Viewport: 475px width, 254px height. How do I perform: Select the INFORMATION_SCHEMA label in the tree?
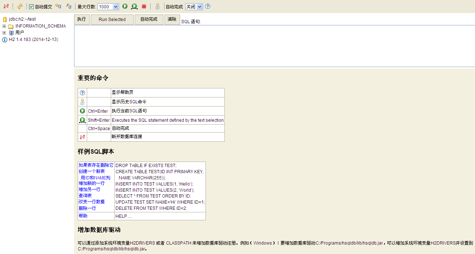coord(41,26)
